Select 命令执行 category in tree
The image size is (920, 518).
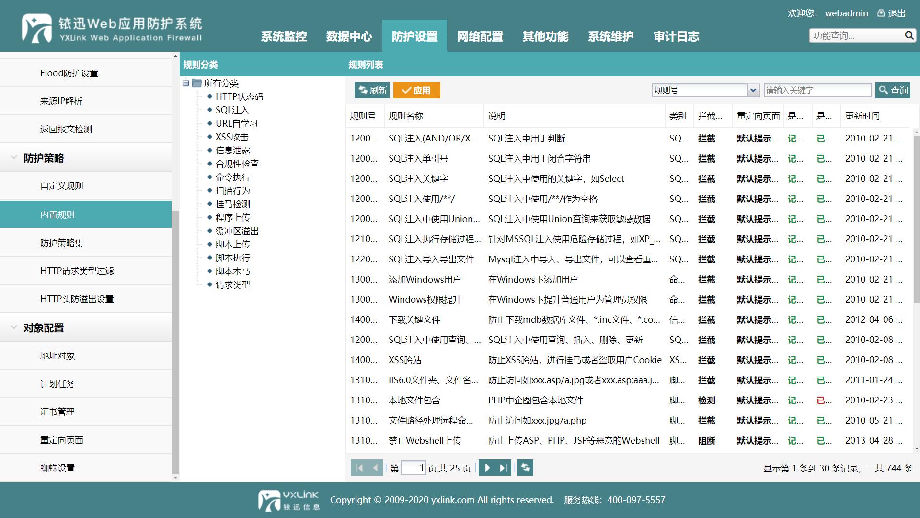point(232,177)
